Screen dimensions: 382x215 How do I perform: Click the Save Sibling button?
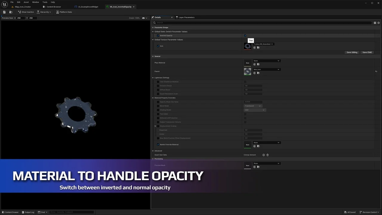click(352, 52)
